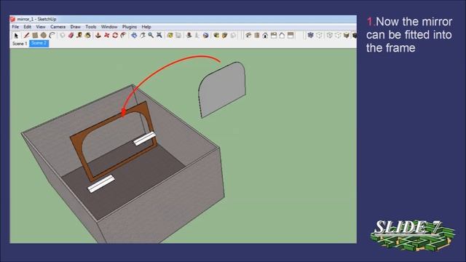Open the Plugins menu

[130, 27]
